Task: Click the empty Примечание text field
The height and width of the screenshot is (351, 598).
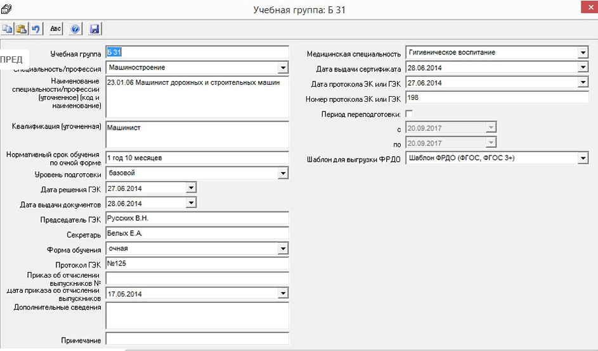Action: [x=197, y=339]
